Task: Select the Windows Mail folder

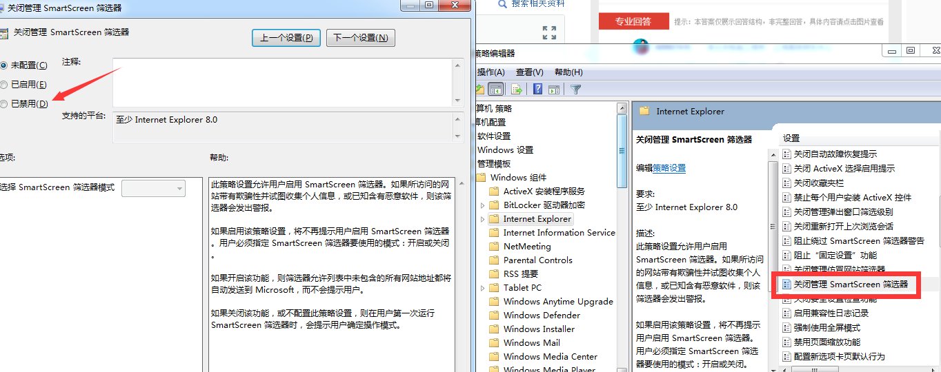Action: [524, 342]
